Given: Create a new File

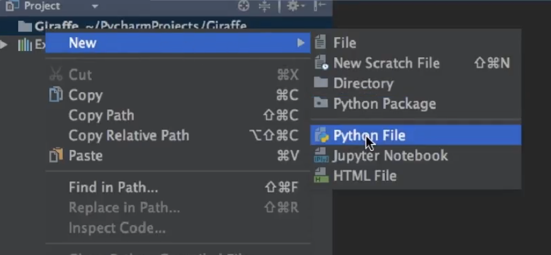Looking at the screenshot, I should pyautogui.click(x=416, y=43).
